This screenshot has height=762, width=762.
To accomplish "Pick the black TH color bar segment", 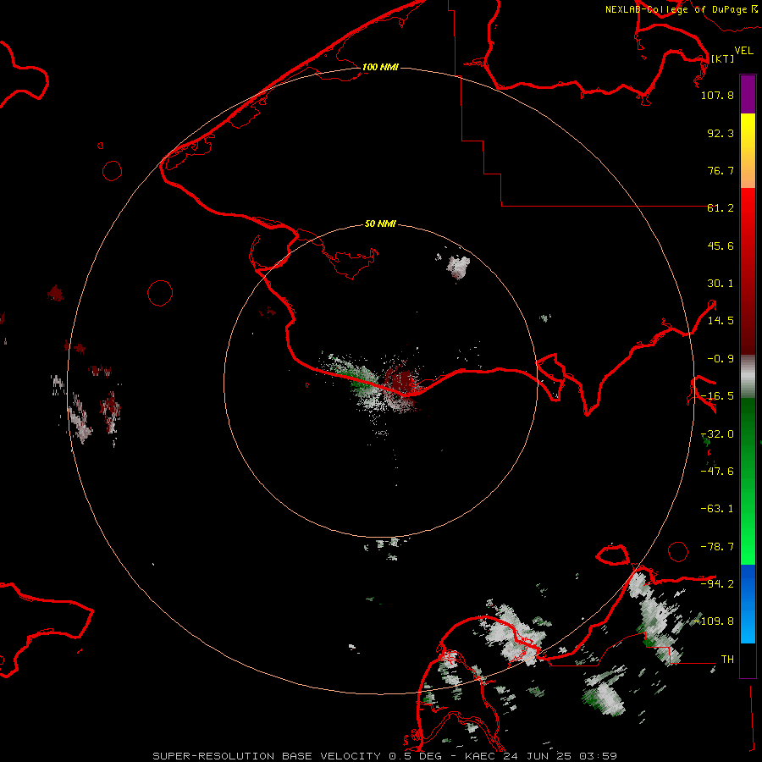I will coord(748,660).
